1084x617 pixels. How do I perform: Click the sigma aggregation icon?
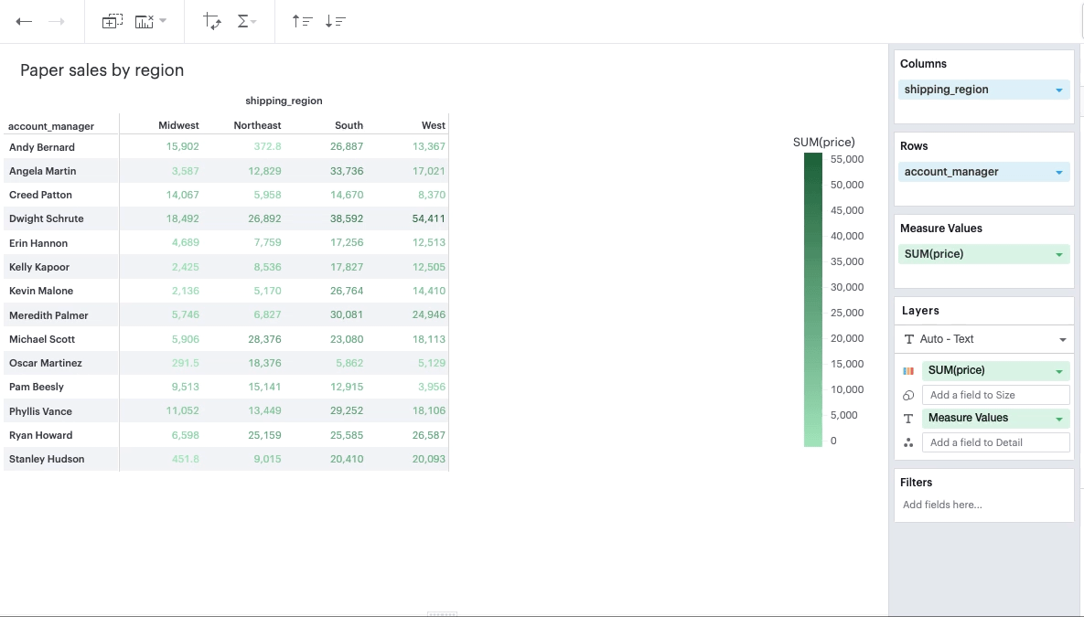(x=242, y=20)
